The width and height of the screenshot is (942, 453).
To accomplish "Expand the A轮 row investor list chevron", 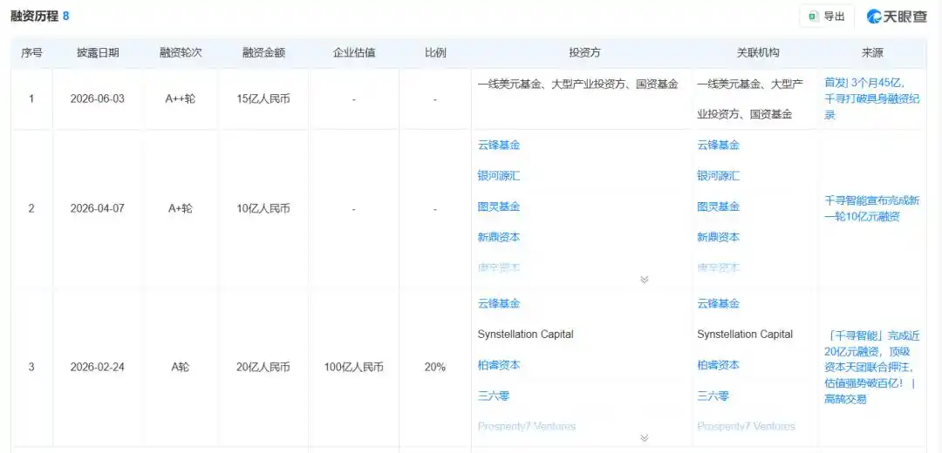I will pos(645,438).
